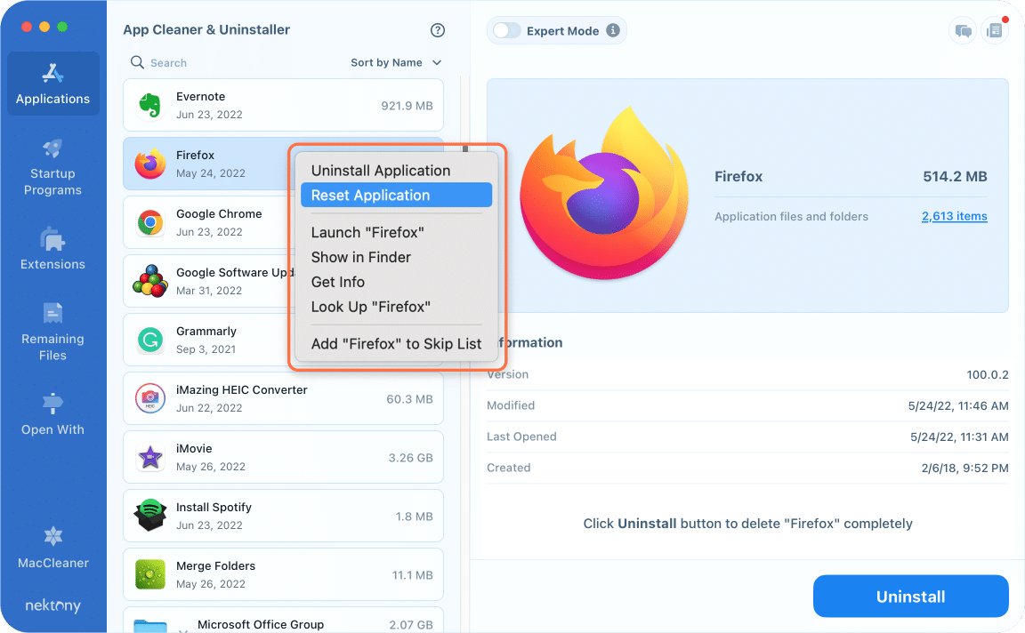The width and height of the screenshot is (1025, 633).
Task: Toggle the Expert Mode switch
Action: (x=506, y=30)
